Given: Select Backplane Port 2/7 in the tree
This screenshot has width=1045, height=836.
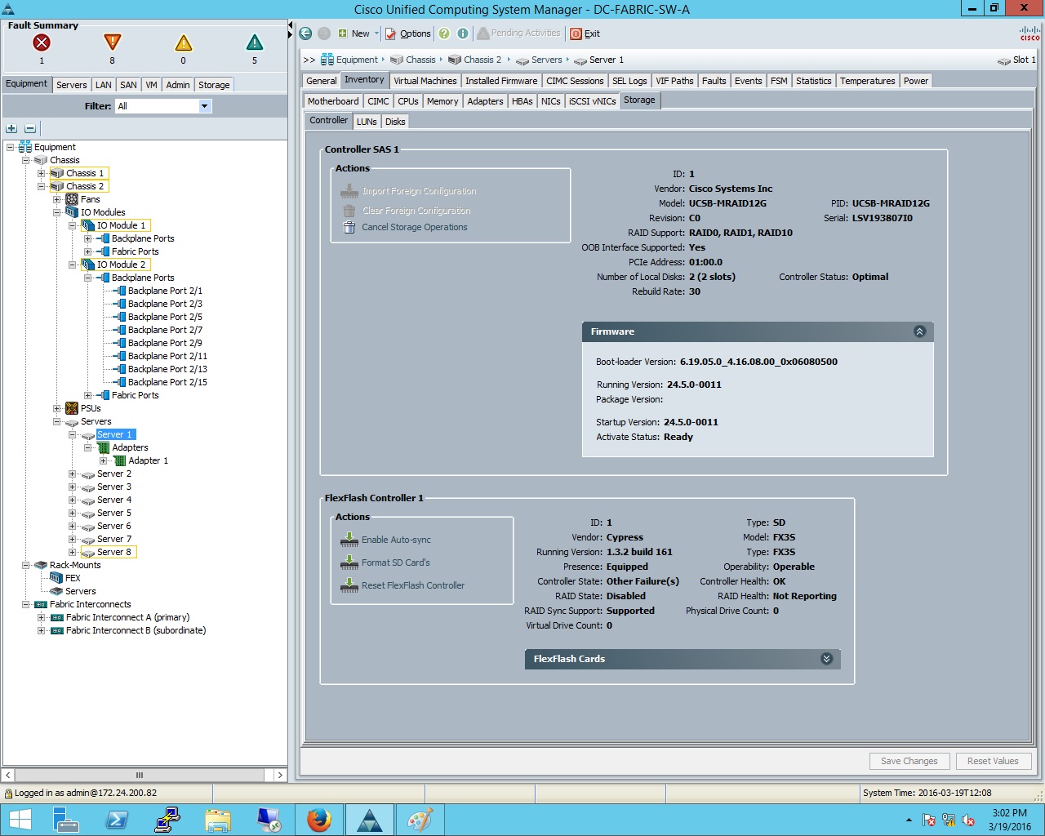Looking at the screenshot, I should [x=164, y=330].
